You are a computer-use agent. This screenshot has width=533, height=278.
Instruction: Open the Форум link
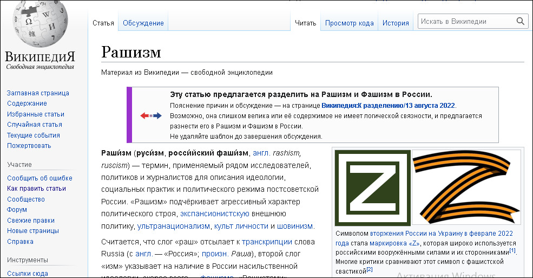[17, 210]
